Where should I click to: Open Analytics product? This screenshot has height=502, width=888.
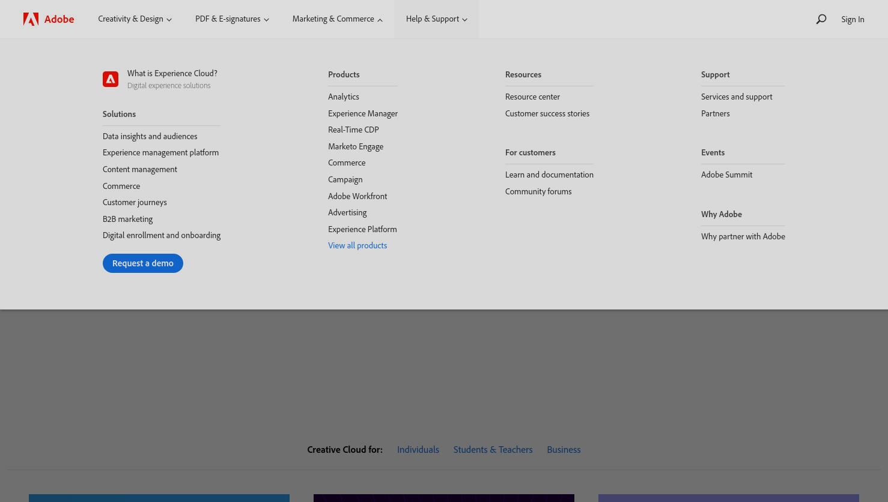pyautogui.click(x=344, y=97)
